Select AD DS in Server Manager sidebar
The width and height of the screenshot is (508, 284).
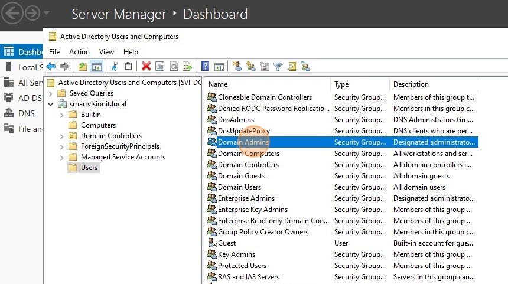click(21, 98)
